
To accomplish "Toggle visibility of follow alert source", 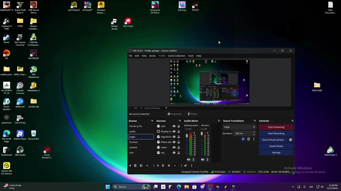I will 174,142.
